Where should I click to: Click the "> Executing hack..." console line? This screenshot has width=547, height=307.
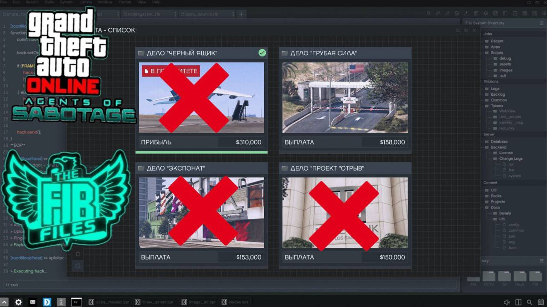[x=29, y=271]
